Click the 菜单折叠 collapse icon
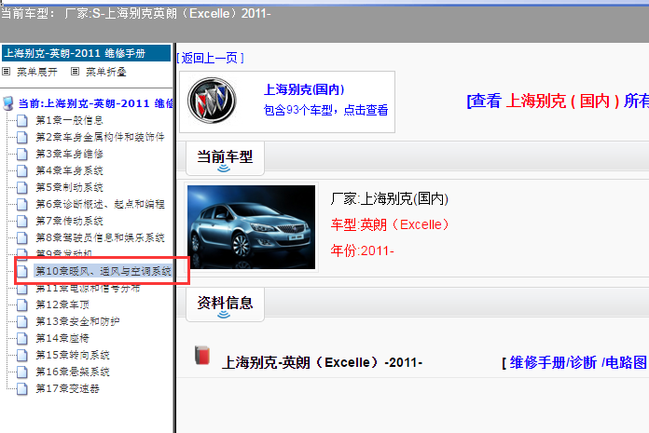Image resolution: width=649 pixels, height=433 pixels. click(75, 72)
